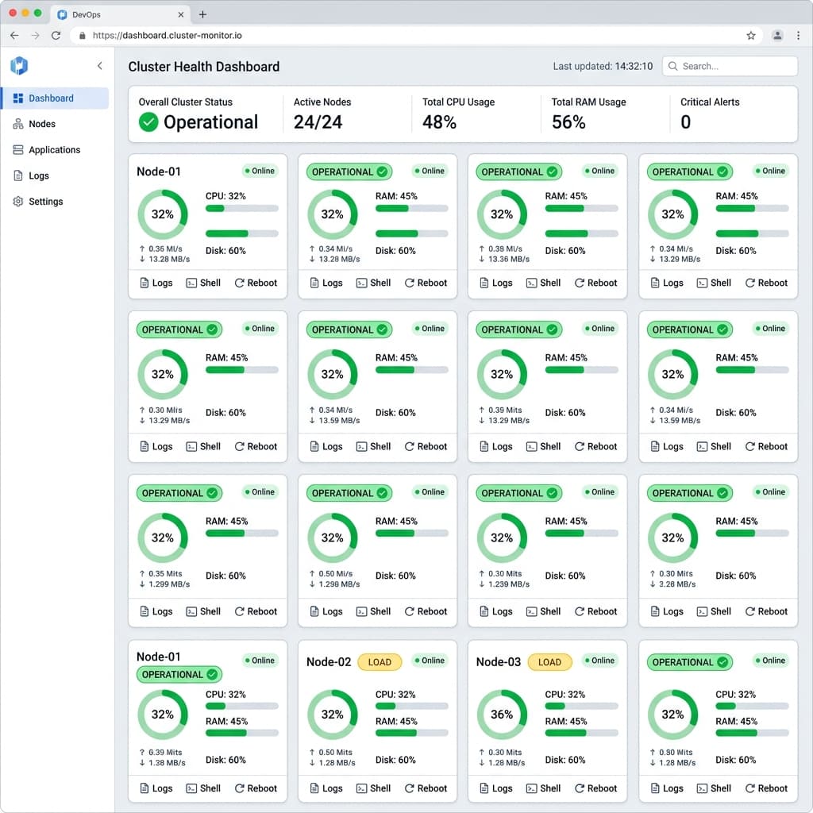Click the LOAD badge on Node-03
The height and width of the screenshot is (813, 813).
pos(549,662)
